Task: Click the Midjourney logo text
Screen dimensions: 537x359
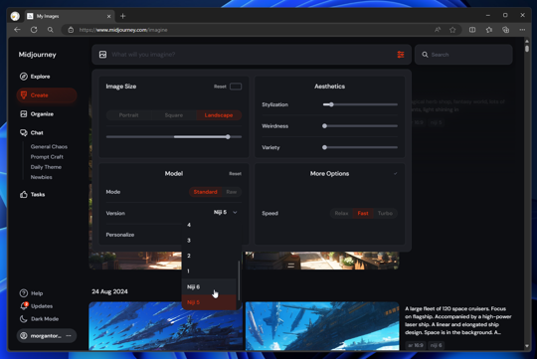Action: (38, 55)
